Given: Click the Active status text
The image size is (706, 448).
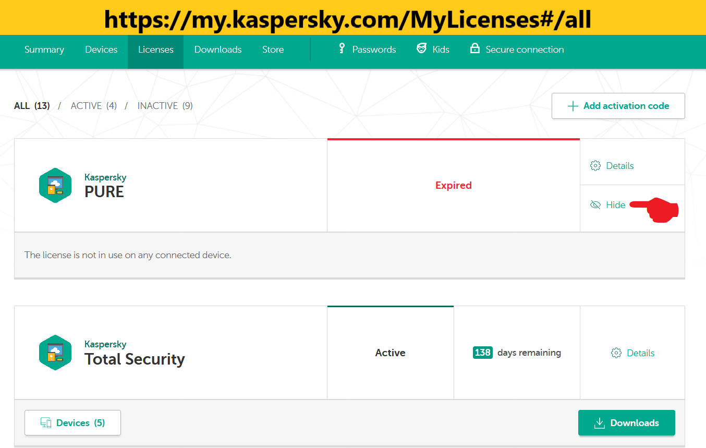Looking at the screenshot, I should coord(391,353).
